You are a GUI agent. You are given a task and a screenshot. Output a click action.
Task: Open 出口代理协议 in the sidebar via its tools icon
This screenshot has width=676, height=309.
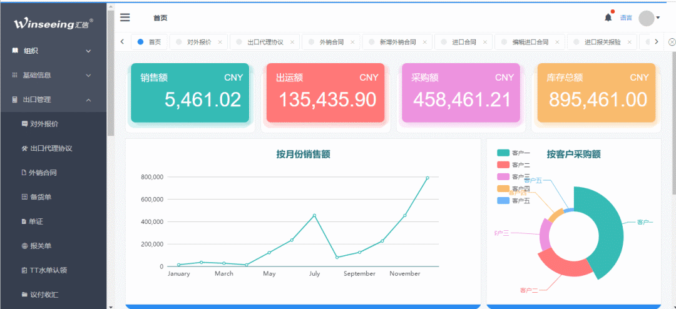point(24,148)
